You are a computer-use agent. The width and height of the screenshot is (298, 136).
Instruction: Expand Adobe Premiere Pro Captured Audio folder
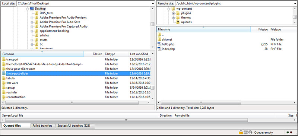coord(32,26)
